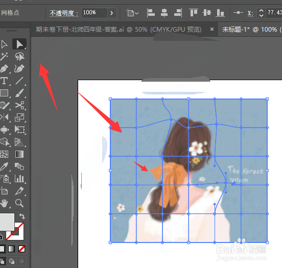
Task: Select the Artboard tool
Action: (4, 191)
